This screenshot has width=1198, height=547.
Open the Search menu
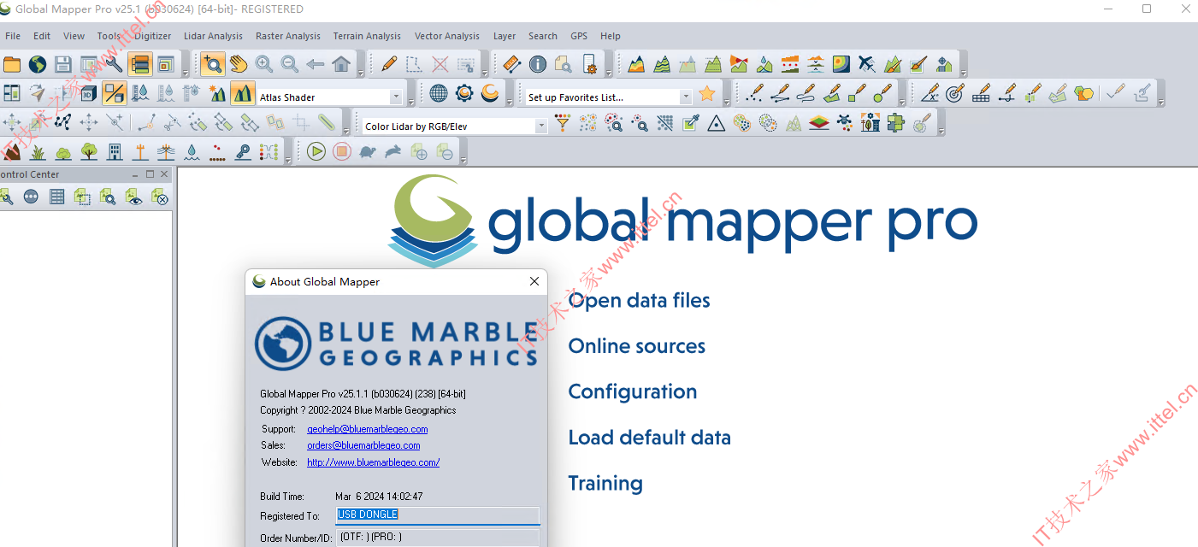pos(543,36)
